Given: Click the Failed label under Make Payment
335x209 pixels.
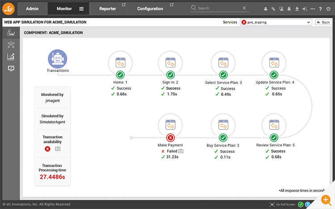Looking at the screenshot, I should tap(172, 151).
